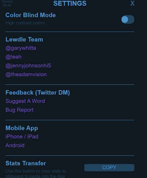Click the Color Blind Mode label
Image resolution: width=147 pixels, height=178 pixels.
(30, 15)
